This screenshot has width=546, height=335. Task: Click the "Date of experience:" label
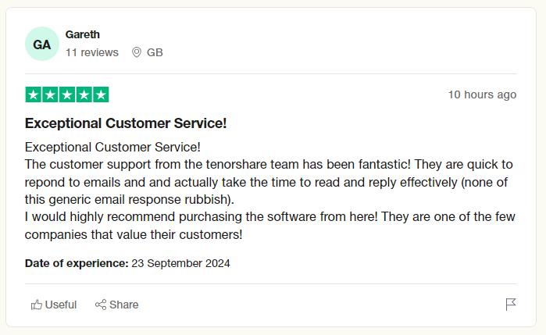(77, 263)
